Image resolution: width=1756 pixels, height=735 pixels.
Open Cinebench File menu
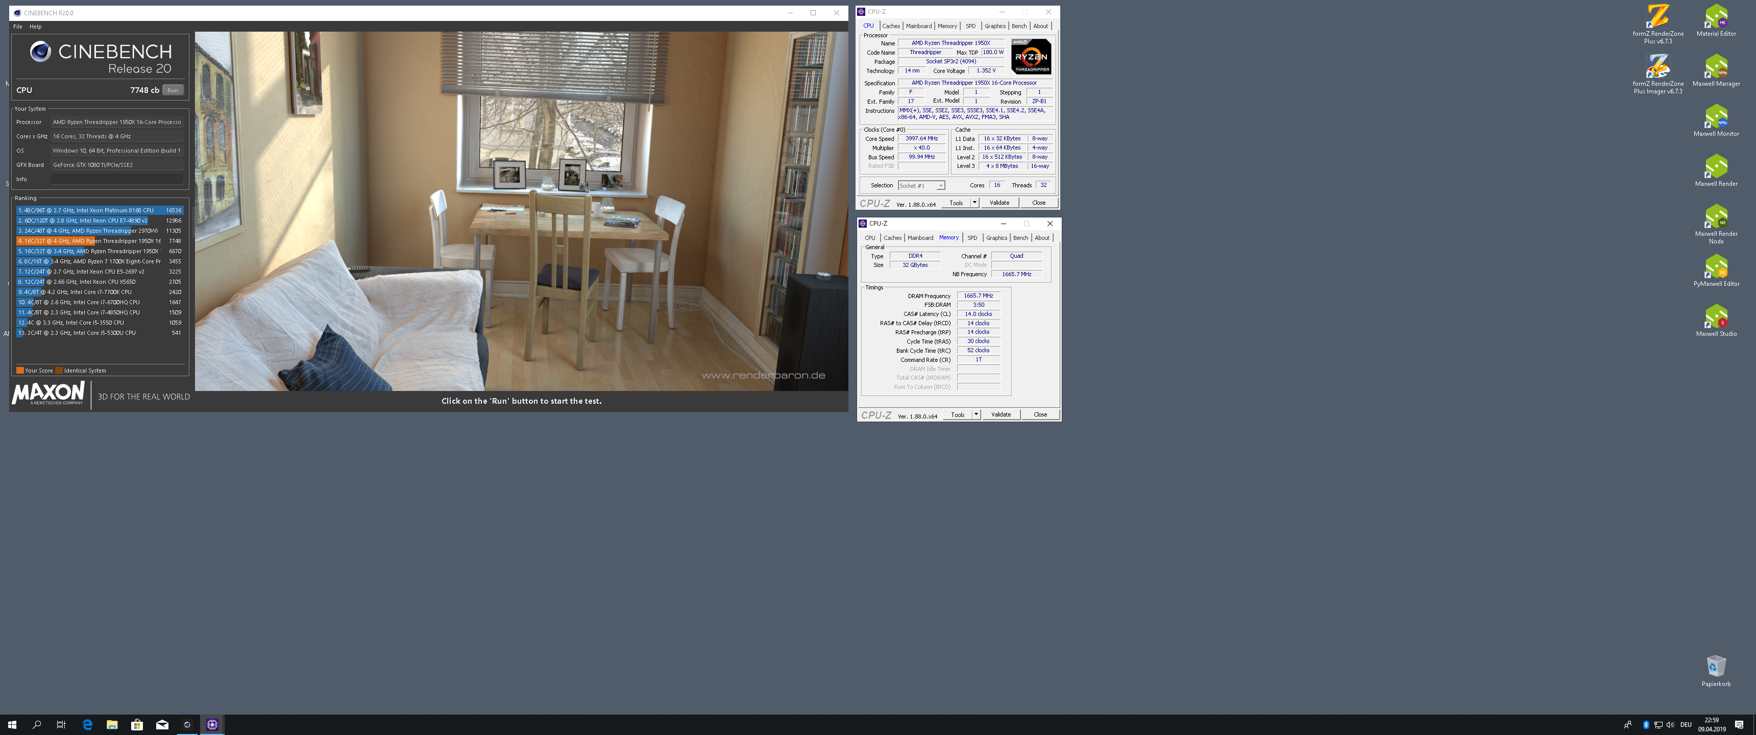click(18, 27)
